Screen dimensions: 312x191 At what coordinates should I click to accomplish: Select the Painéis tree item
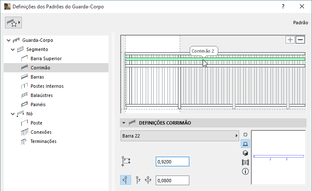click(38, 104)
